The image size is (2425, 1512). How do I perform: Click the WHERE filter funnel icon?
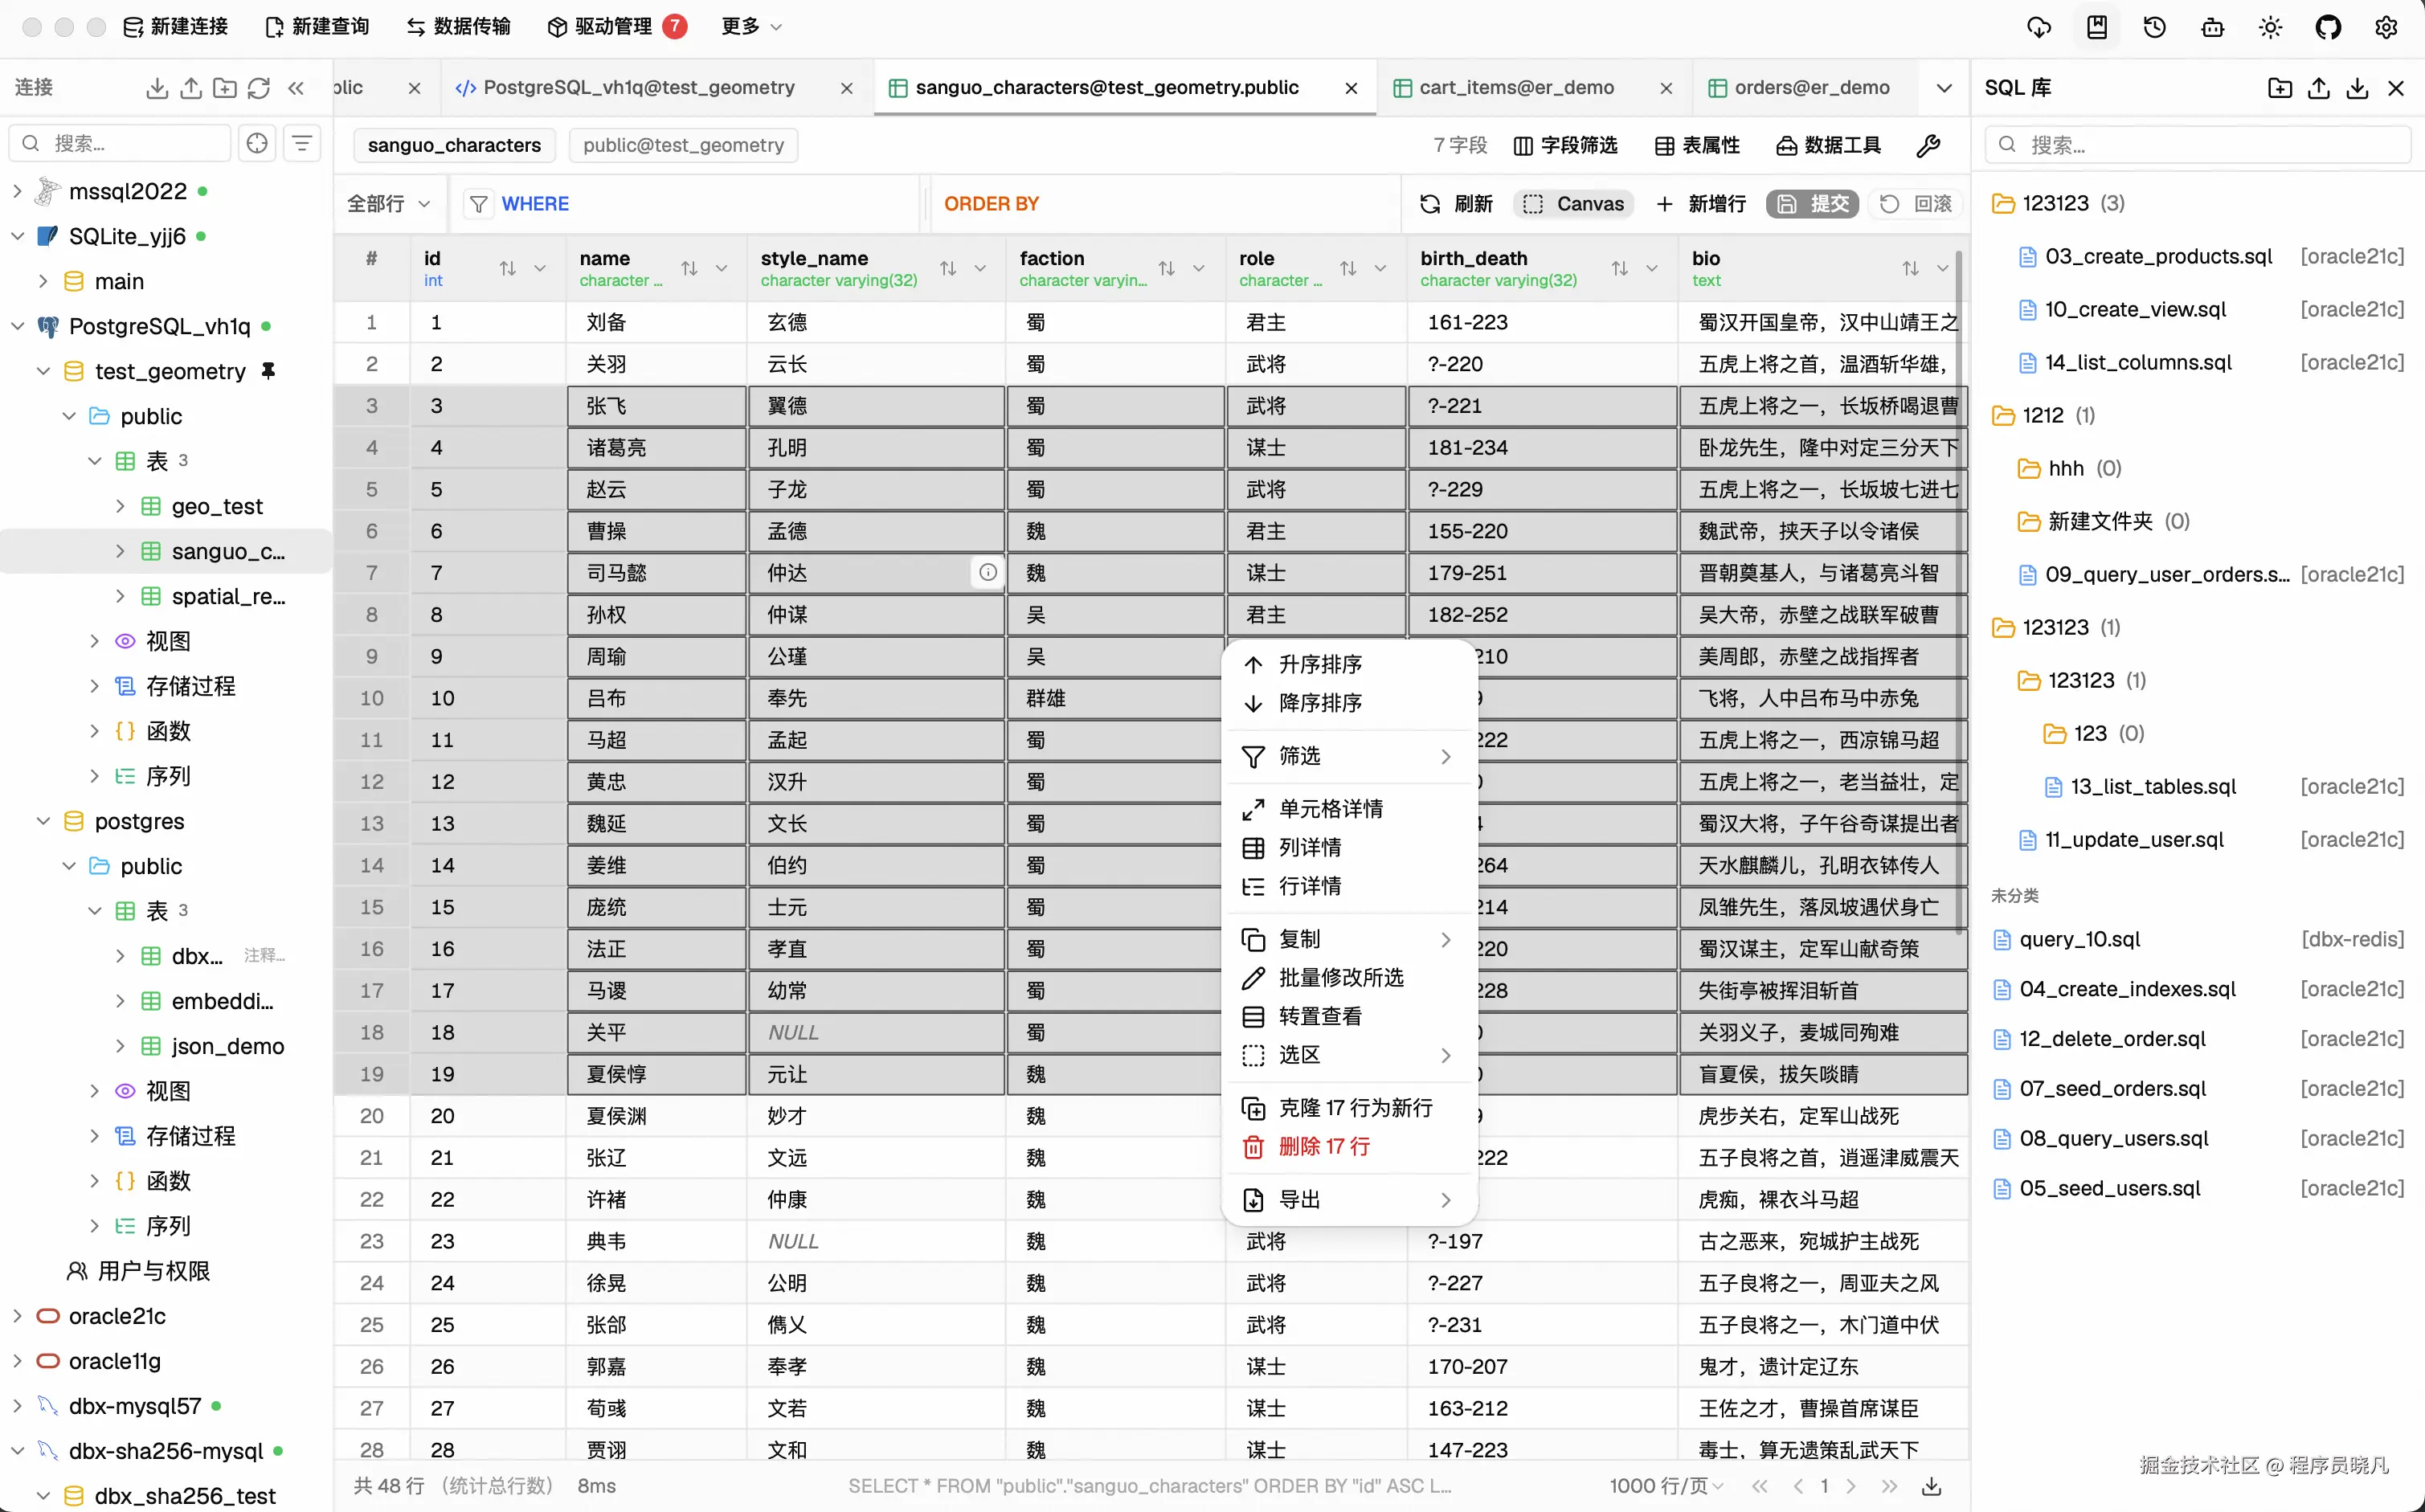(x=479, y=204)
